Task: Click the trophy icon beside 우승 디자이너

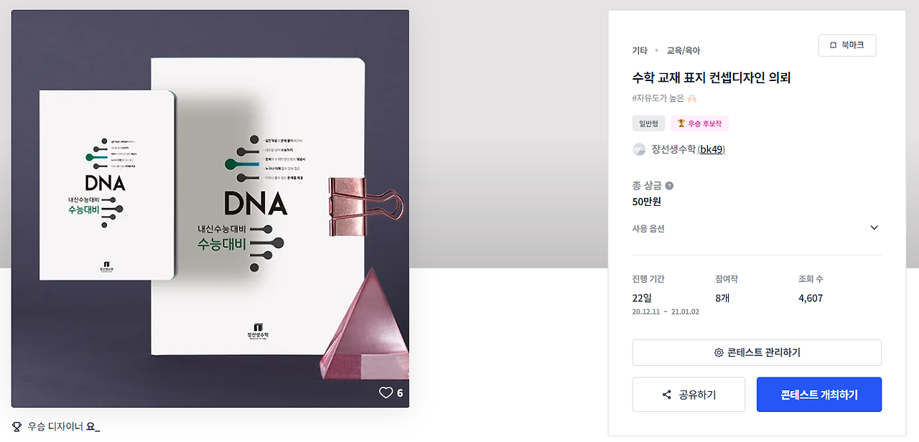Action: point(17,426)
